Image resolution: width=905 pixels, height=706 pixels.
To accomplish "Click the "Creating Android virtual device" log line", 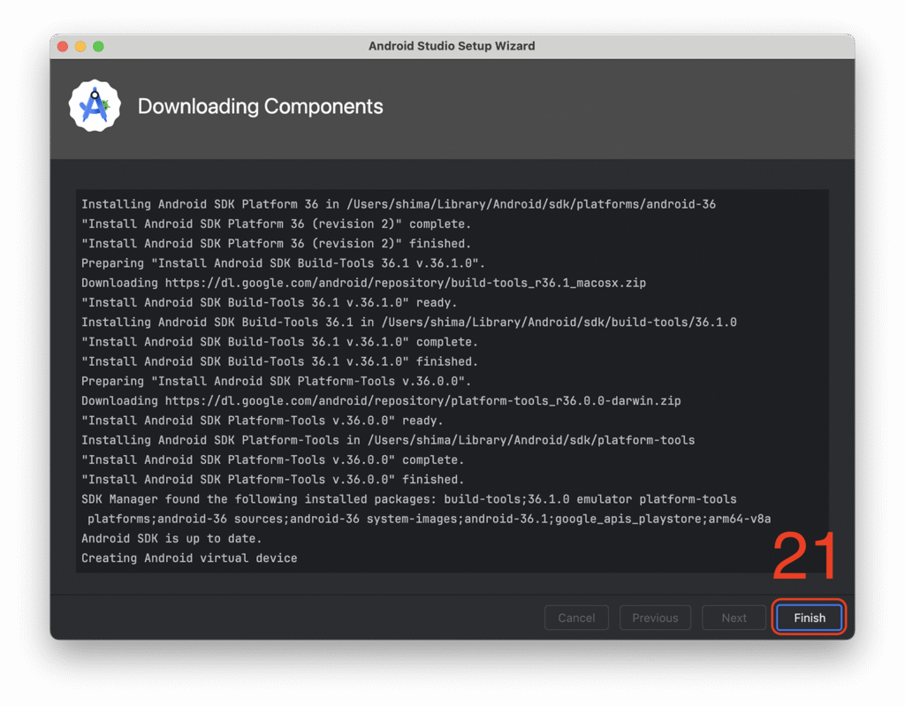I will click(189, 558).
